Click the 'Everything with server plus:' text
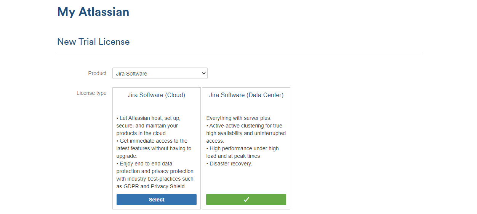 coord(239,118)
